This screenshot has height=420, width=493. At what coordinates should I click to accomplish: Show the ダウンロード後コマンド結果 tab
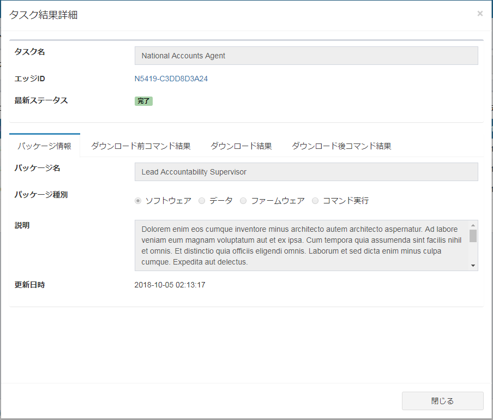pos(341,146)
